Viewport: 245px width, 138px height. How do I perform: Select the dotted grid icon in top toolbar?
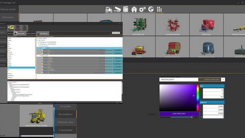click(159, 9)
